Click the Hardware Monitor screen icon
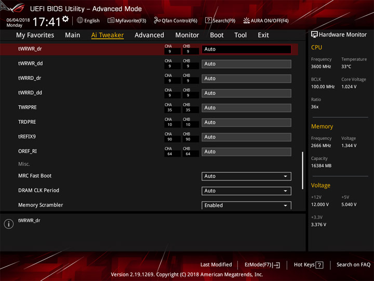The height and width of the screenshot is (281, 374). click(x=314, y=35)
